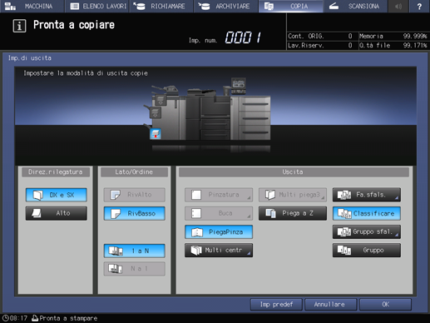
Task: Select N a 1 page order
Action: coord(135,269)
